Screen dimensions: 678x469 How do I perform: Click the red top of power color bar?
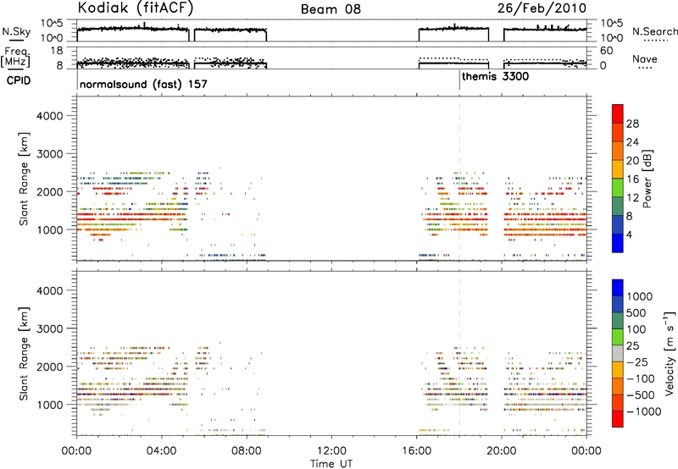click(x=618, y=113)
